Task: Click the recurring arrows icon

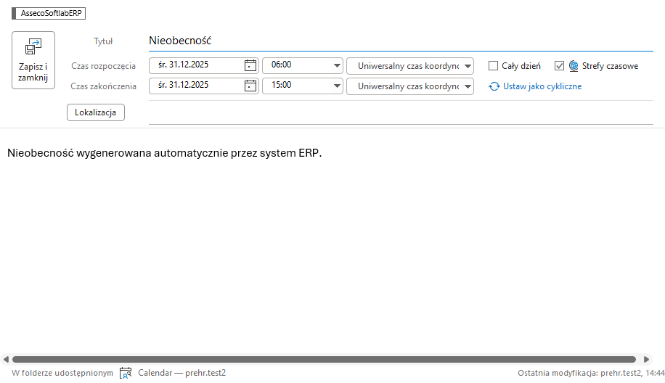Action: [x=494, y=86]
